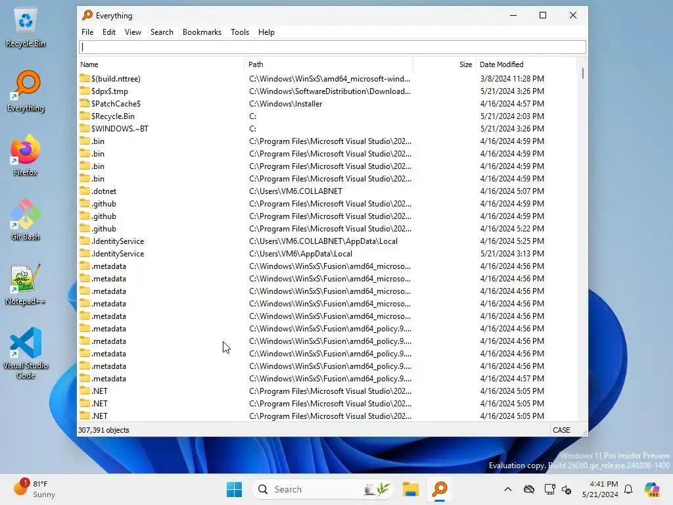Click the path C:\Windows\Installer
Image resolution: width=673 pixels, height=505 pixels.
(285, 103)
